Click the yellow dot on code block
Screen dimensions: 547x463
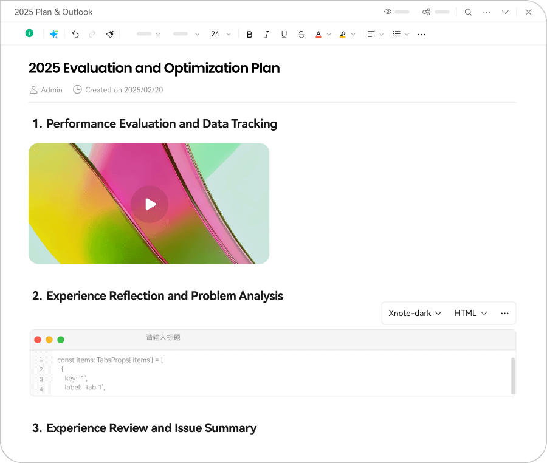point(49,340)
